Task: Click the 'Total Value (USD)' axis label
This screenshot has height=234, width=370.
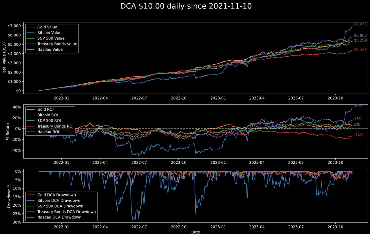Action: pyautogui.click(x=4, y=58)
